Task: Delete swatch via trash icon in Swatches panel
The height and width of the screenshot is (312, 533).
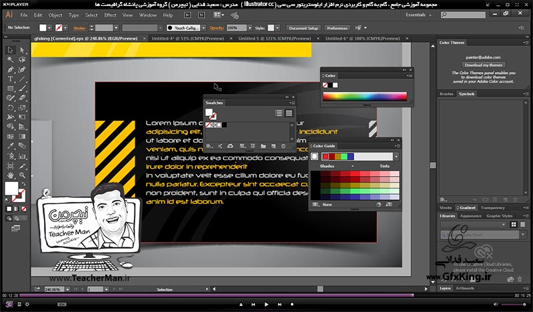Action: coord(283,146)
